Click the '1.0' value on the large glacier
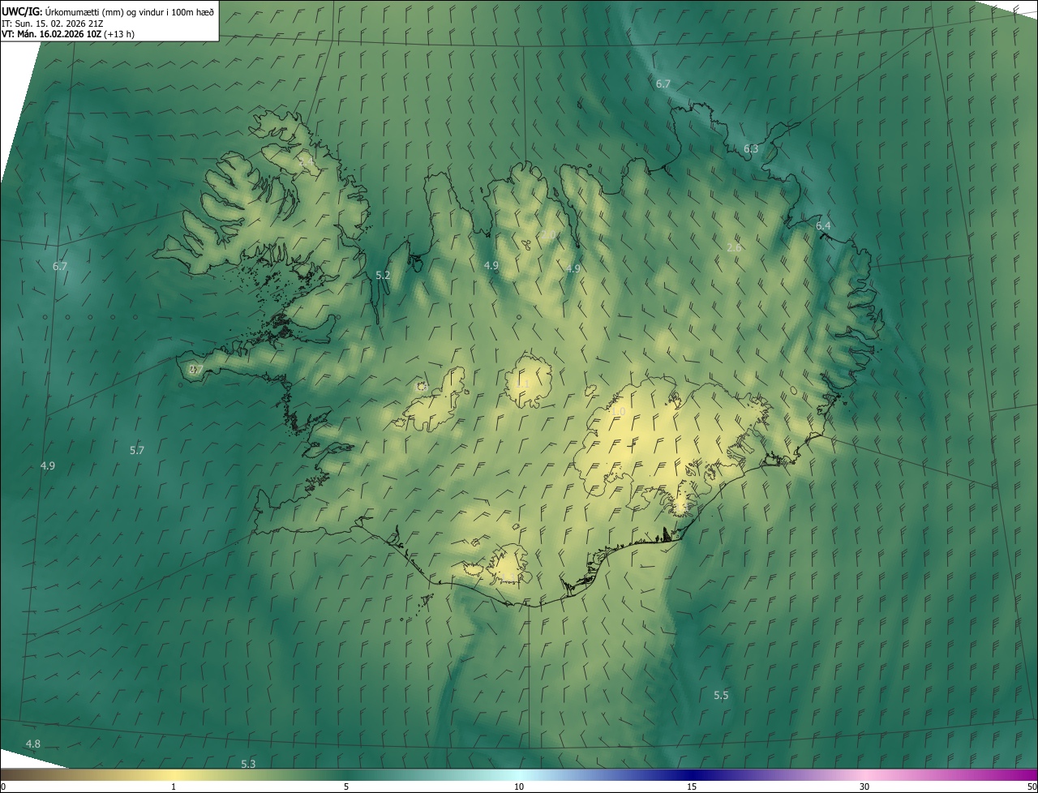The width and height of the screenshot is (1038, 793). 618,412
